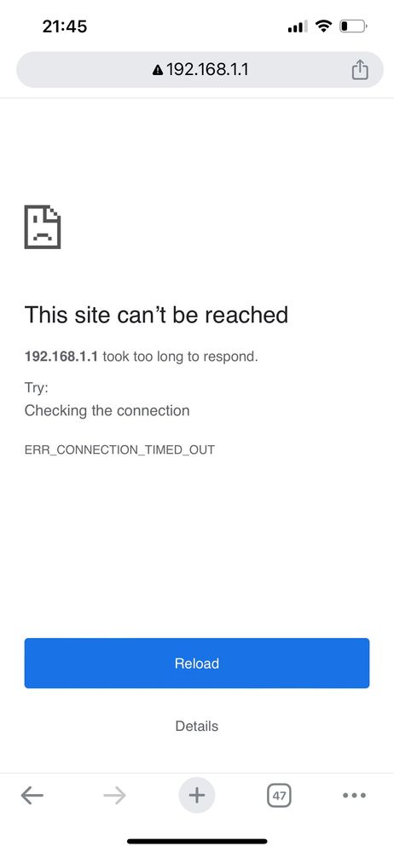Screen dimensions: 394x852
Task: Open a new tab with plus button
Action: [197, 796]
